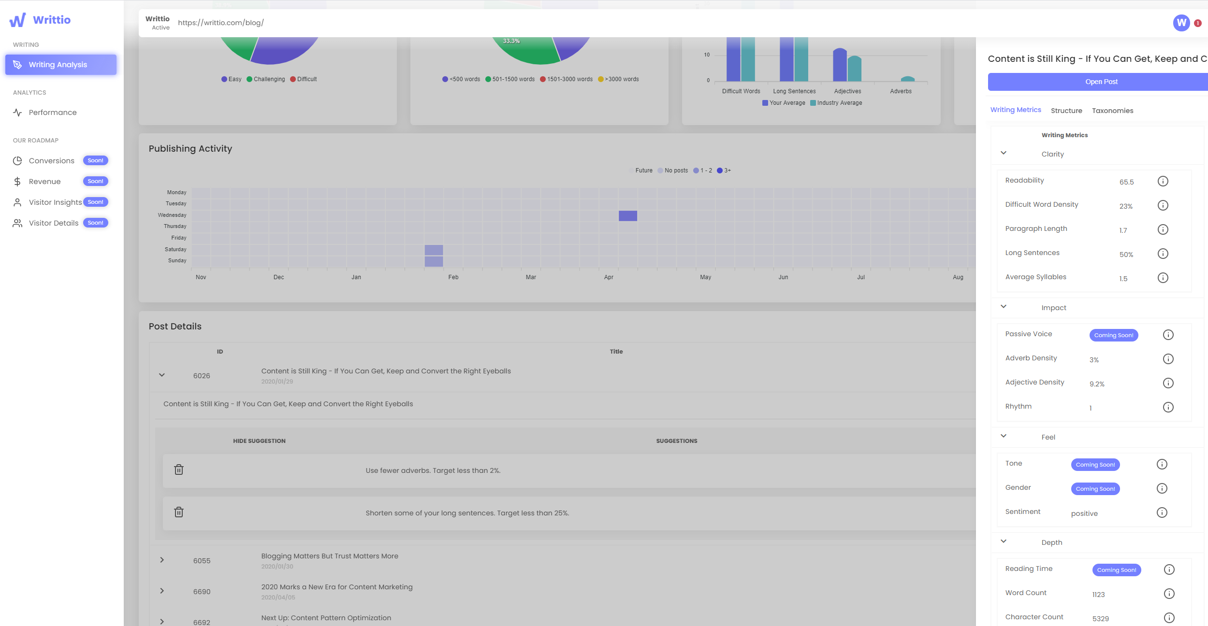Toggle the Challenging legend item
1208x626 pixels.
point(266,79)
